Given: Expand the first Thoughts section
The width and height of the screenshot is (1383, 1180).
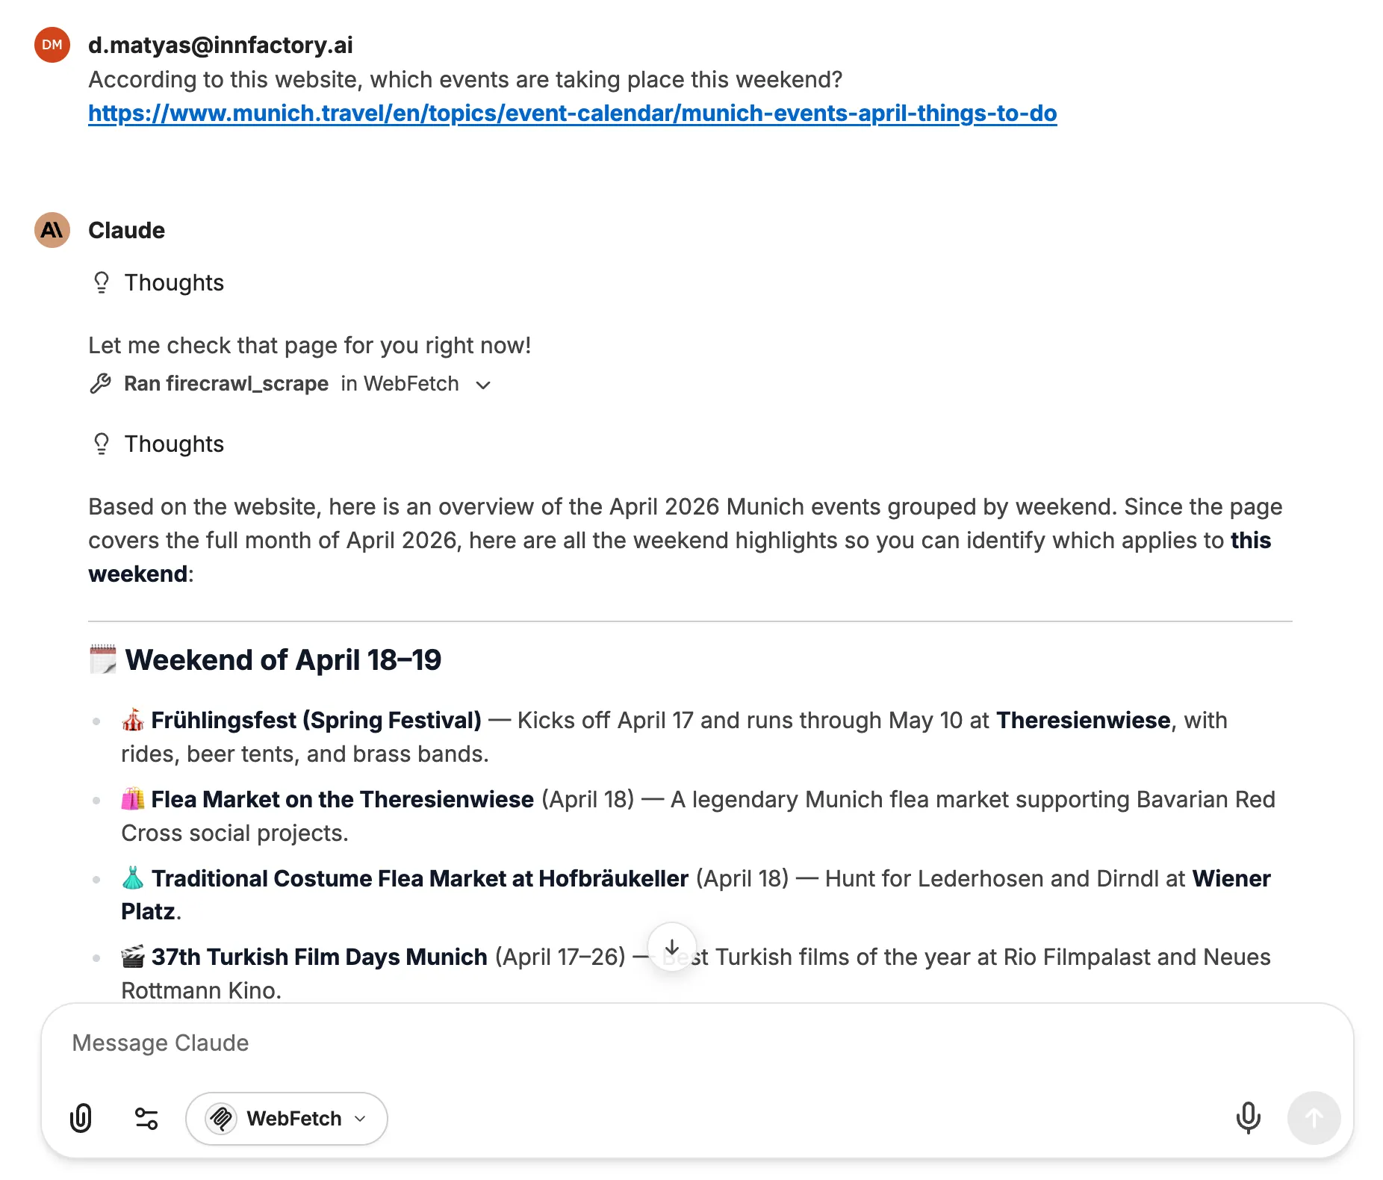Looking at the screenshot, I should coord(174,283).
